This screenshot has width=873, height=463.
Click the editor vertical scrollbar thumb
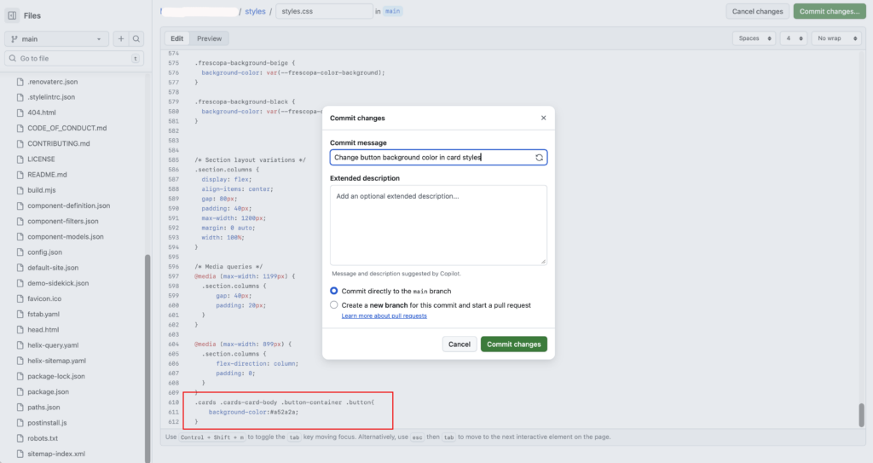click(861, 415)
